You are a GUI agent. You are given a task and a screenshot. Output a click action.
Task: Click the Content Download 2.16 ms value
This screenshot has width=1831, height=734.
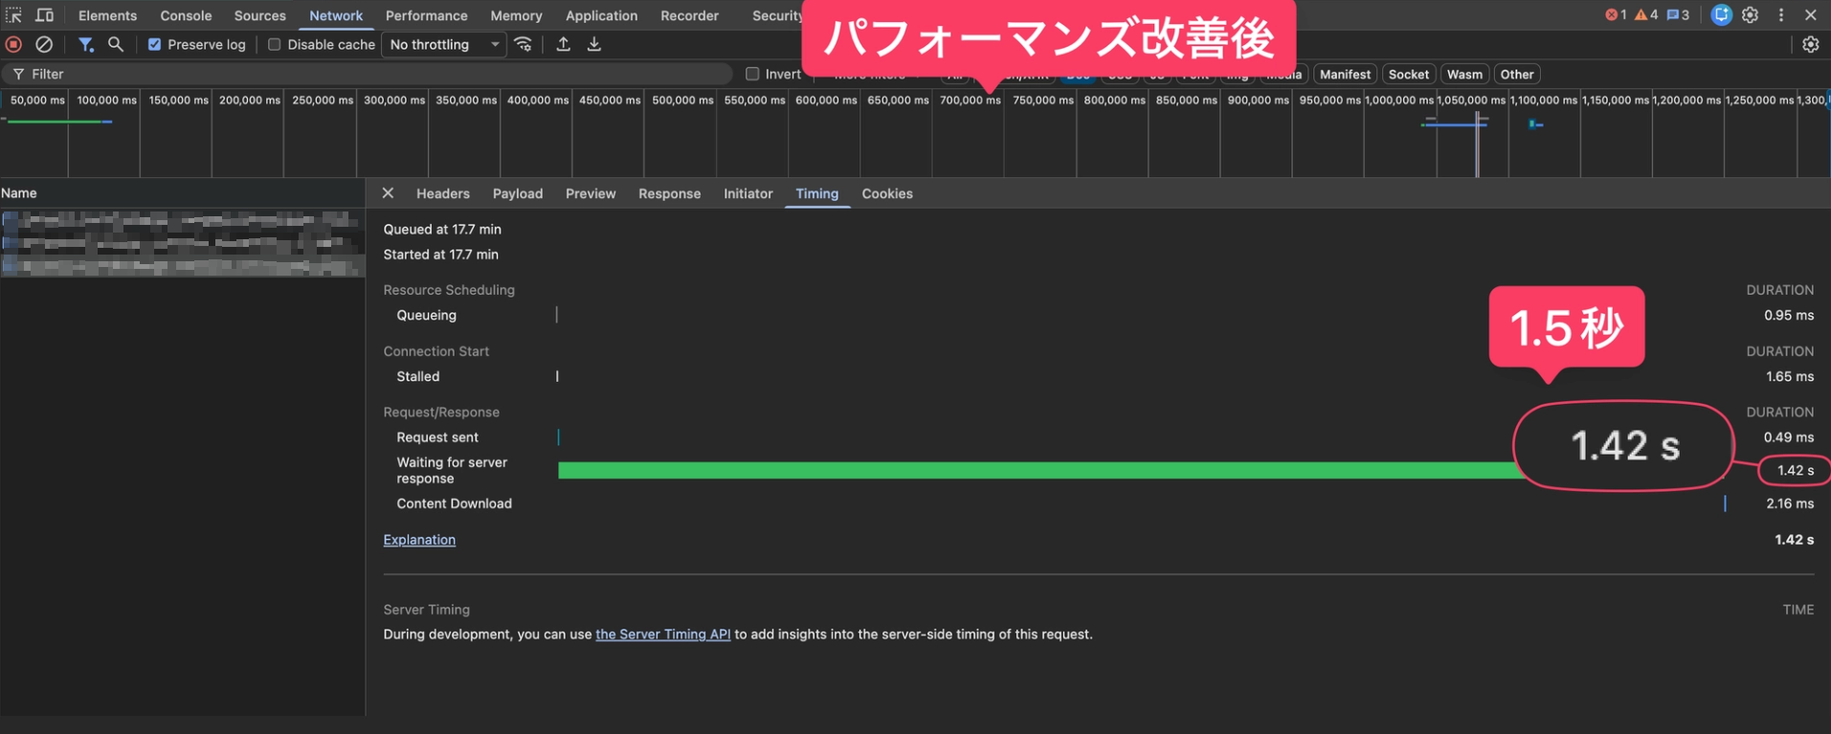coord(1790,503)
